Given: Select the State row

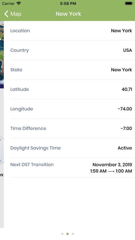Looking at the screenshot, I should point(71,70).
